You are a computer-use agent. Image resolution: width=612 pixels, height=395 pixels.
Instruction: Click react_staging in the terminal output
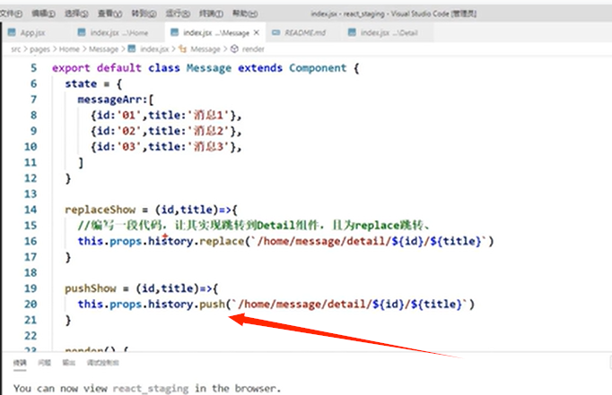tap(151, 389)
